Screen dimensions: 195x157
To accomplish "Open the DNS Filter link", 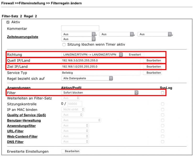I will point(15,142).
